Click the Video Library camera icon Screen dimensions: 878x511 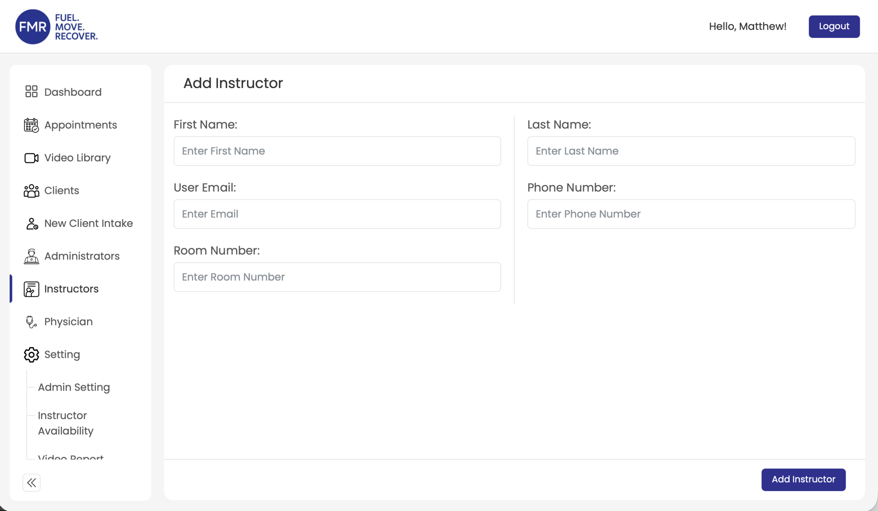click(31, 158)
